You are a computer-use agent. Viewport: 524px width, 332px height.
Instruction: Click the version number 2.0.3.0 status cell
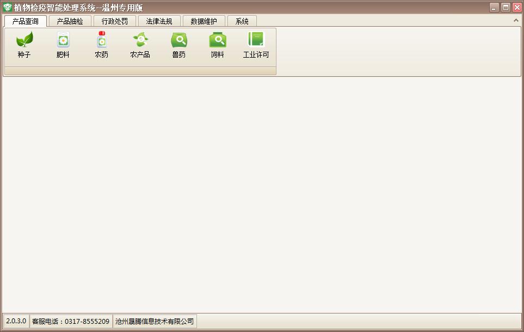click(x=16, y=321)
